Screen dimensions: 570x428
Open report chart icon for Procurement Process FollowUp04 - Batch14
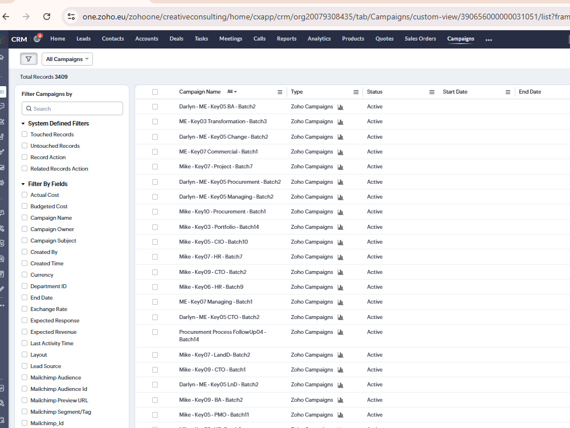(x=340, y=332)
